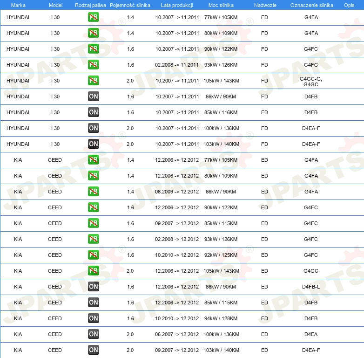
Task: Select D4EA-F code in Kia 103kW row
Action: pyautogui.click(x=311, y=350)
